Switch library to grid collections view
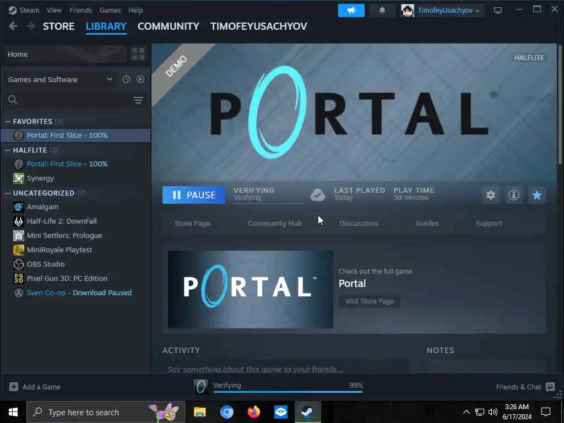The width and height of the screenshot is (564, 423). tap(138, 54)
